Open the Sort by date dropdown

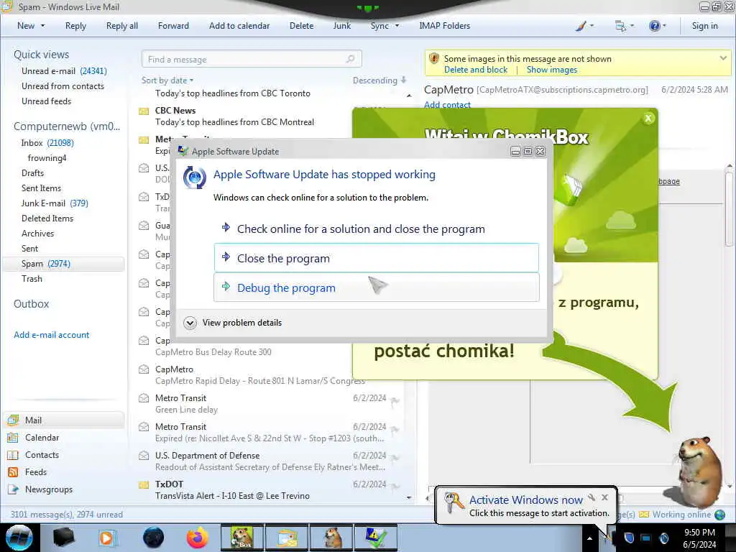point(167,80)
